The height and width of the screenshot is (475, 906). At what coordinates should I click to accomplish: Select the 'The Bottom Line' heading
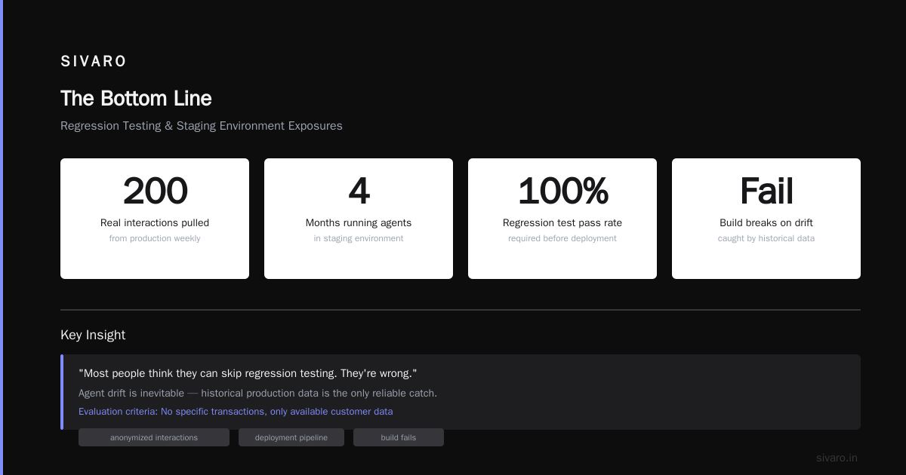tap(136, 99)
